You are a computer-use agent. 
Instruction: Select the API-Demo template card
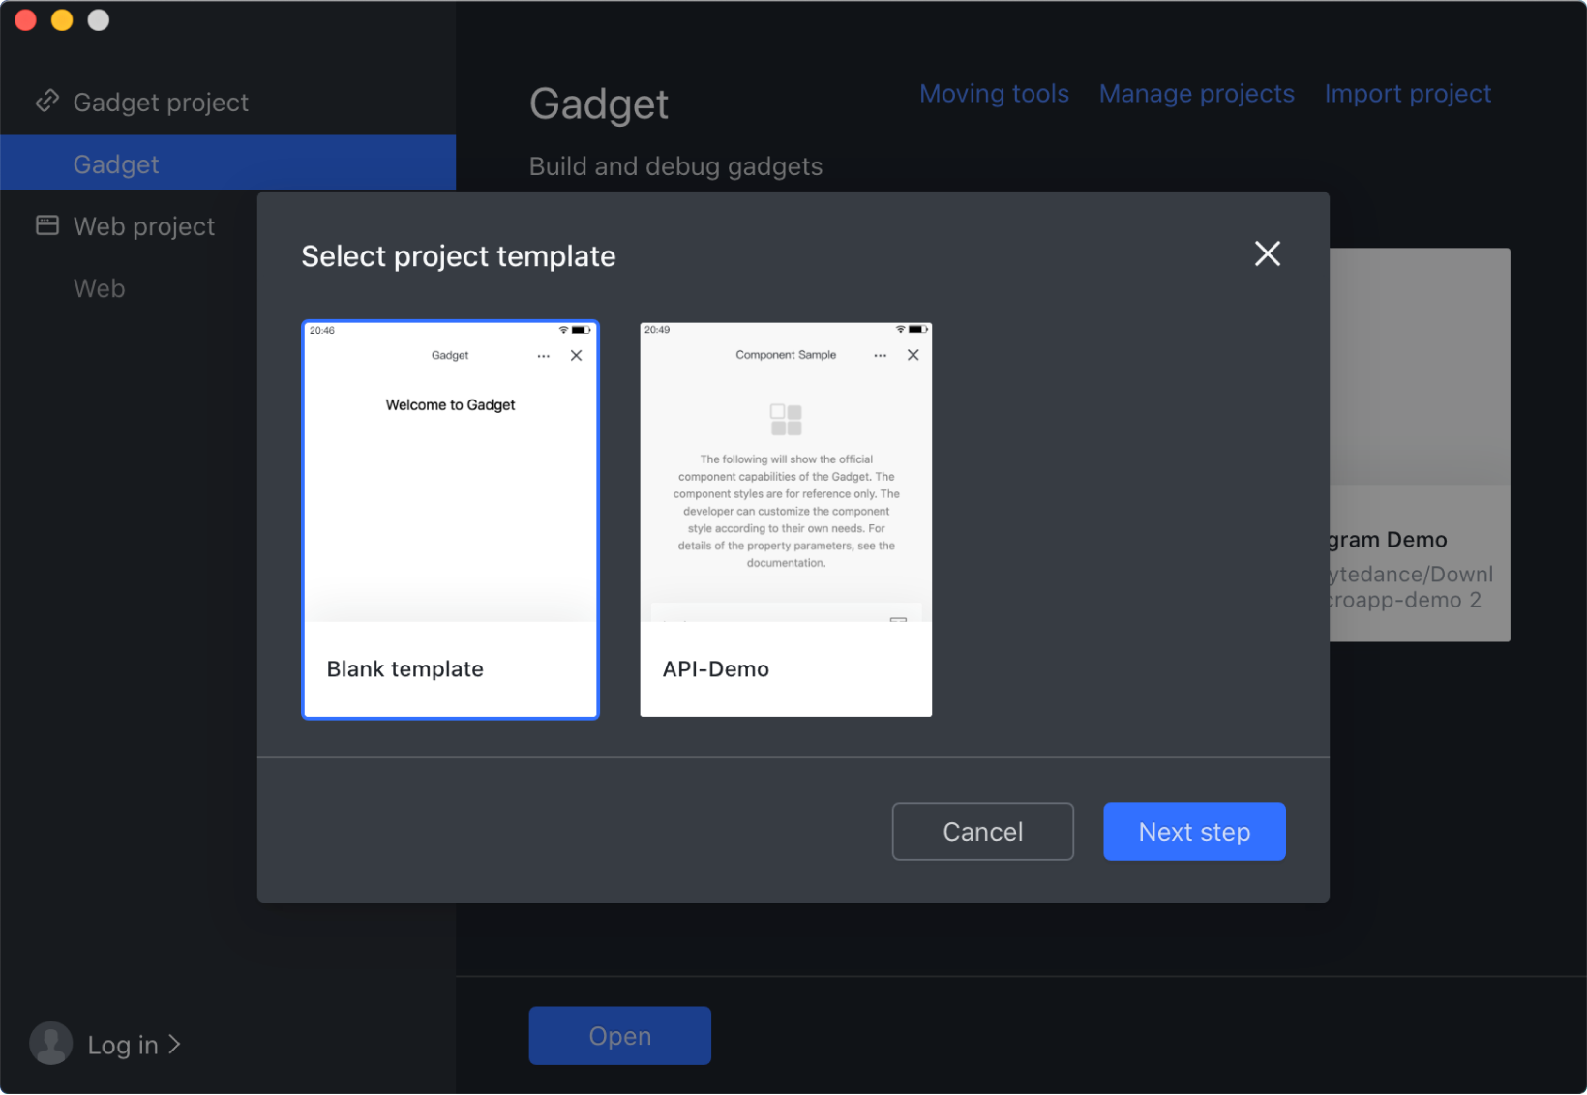tap(786, 519)
